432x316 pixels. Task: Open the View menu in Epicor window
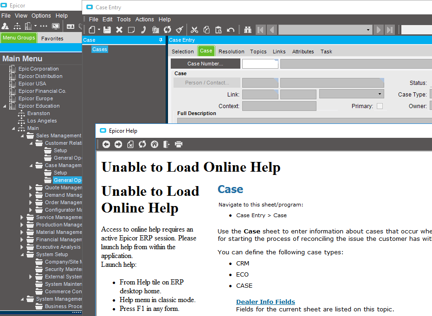click(x=21, y=16)
